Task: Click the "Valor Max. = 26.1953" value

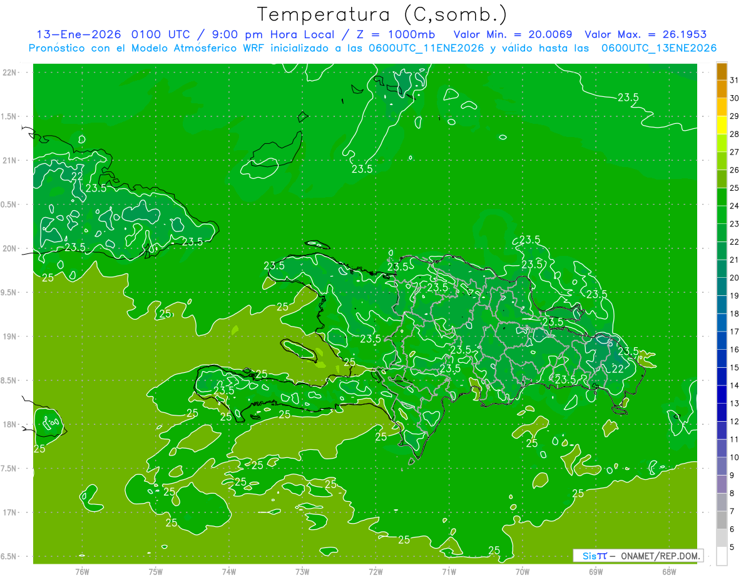Action: 646,34
